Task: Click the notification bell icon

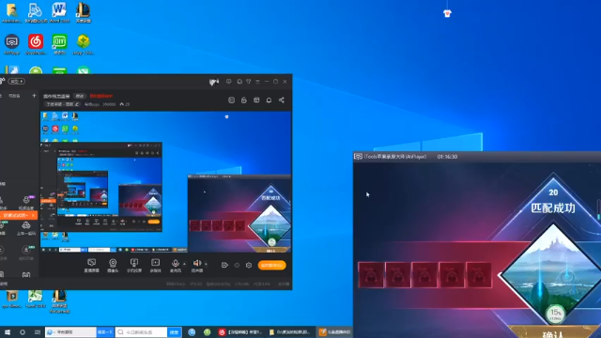Action: (x=270, y=100)
